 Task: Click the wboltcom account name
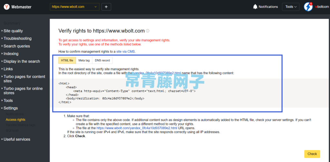[322, 7]
